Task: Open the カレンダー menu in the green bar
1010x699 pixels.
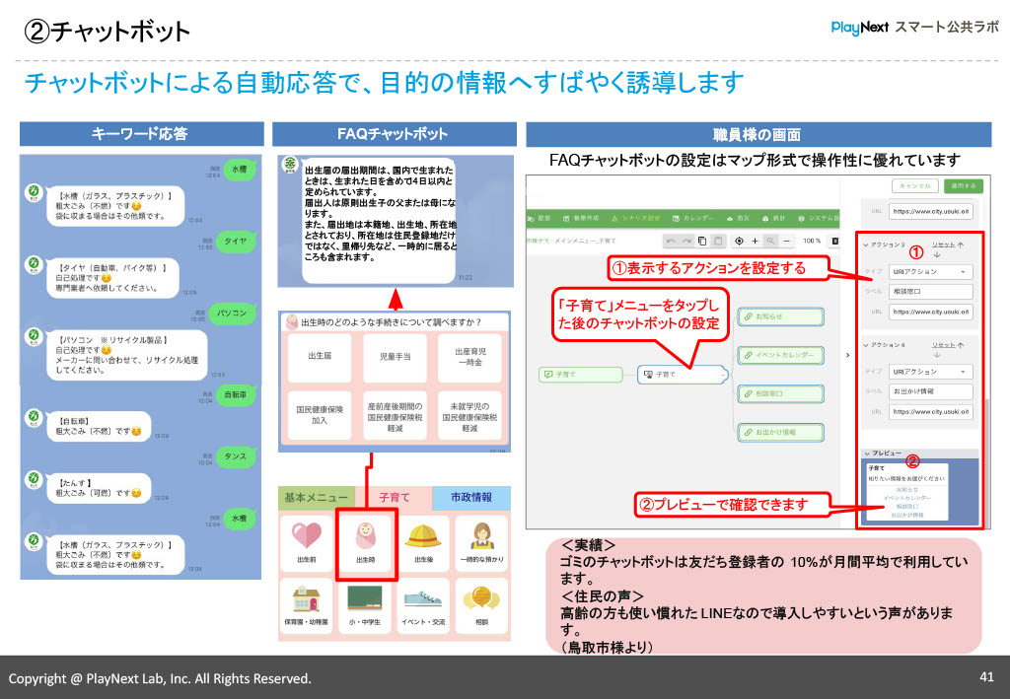Action: (x=693, y=217)
